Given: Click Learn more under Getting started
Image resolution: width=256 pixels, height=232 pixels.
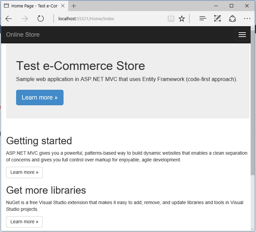Looking at the screenshot, I should tap(24, 172).
